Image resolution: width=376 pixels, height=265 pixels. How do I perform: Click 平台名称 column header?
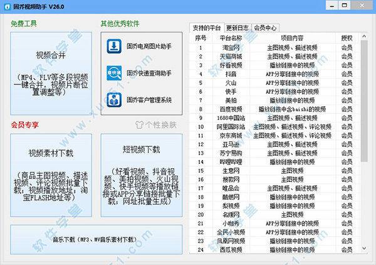point(231,38)
